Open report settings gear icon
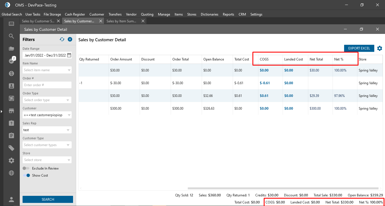Image resolution: width=385 pixels, height=206 pixels. [x=380, y=48]
